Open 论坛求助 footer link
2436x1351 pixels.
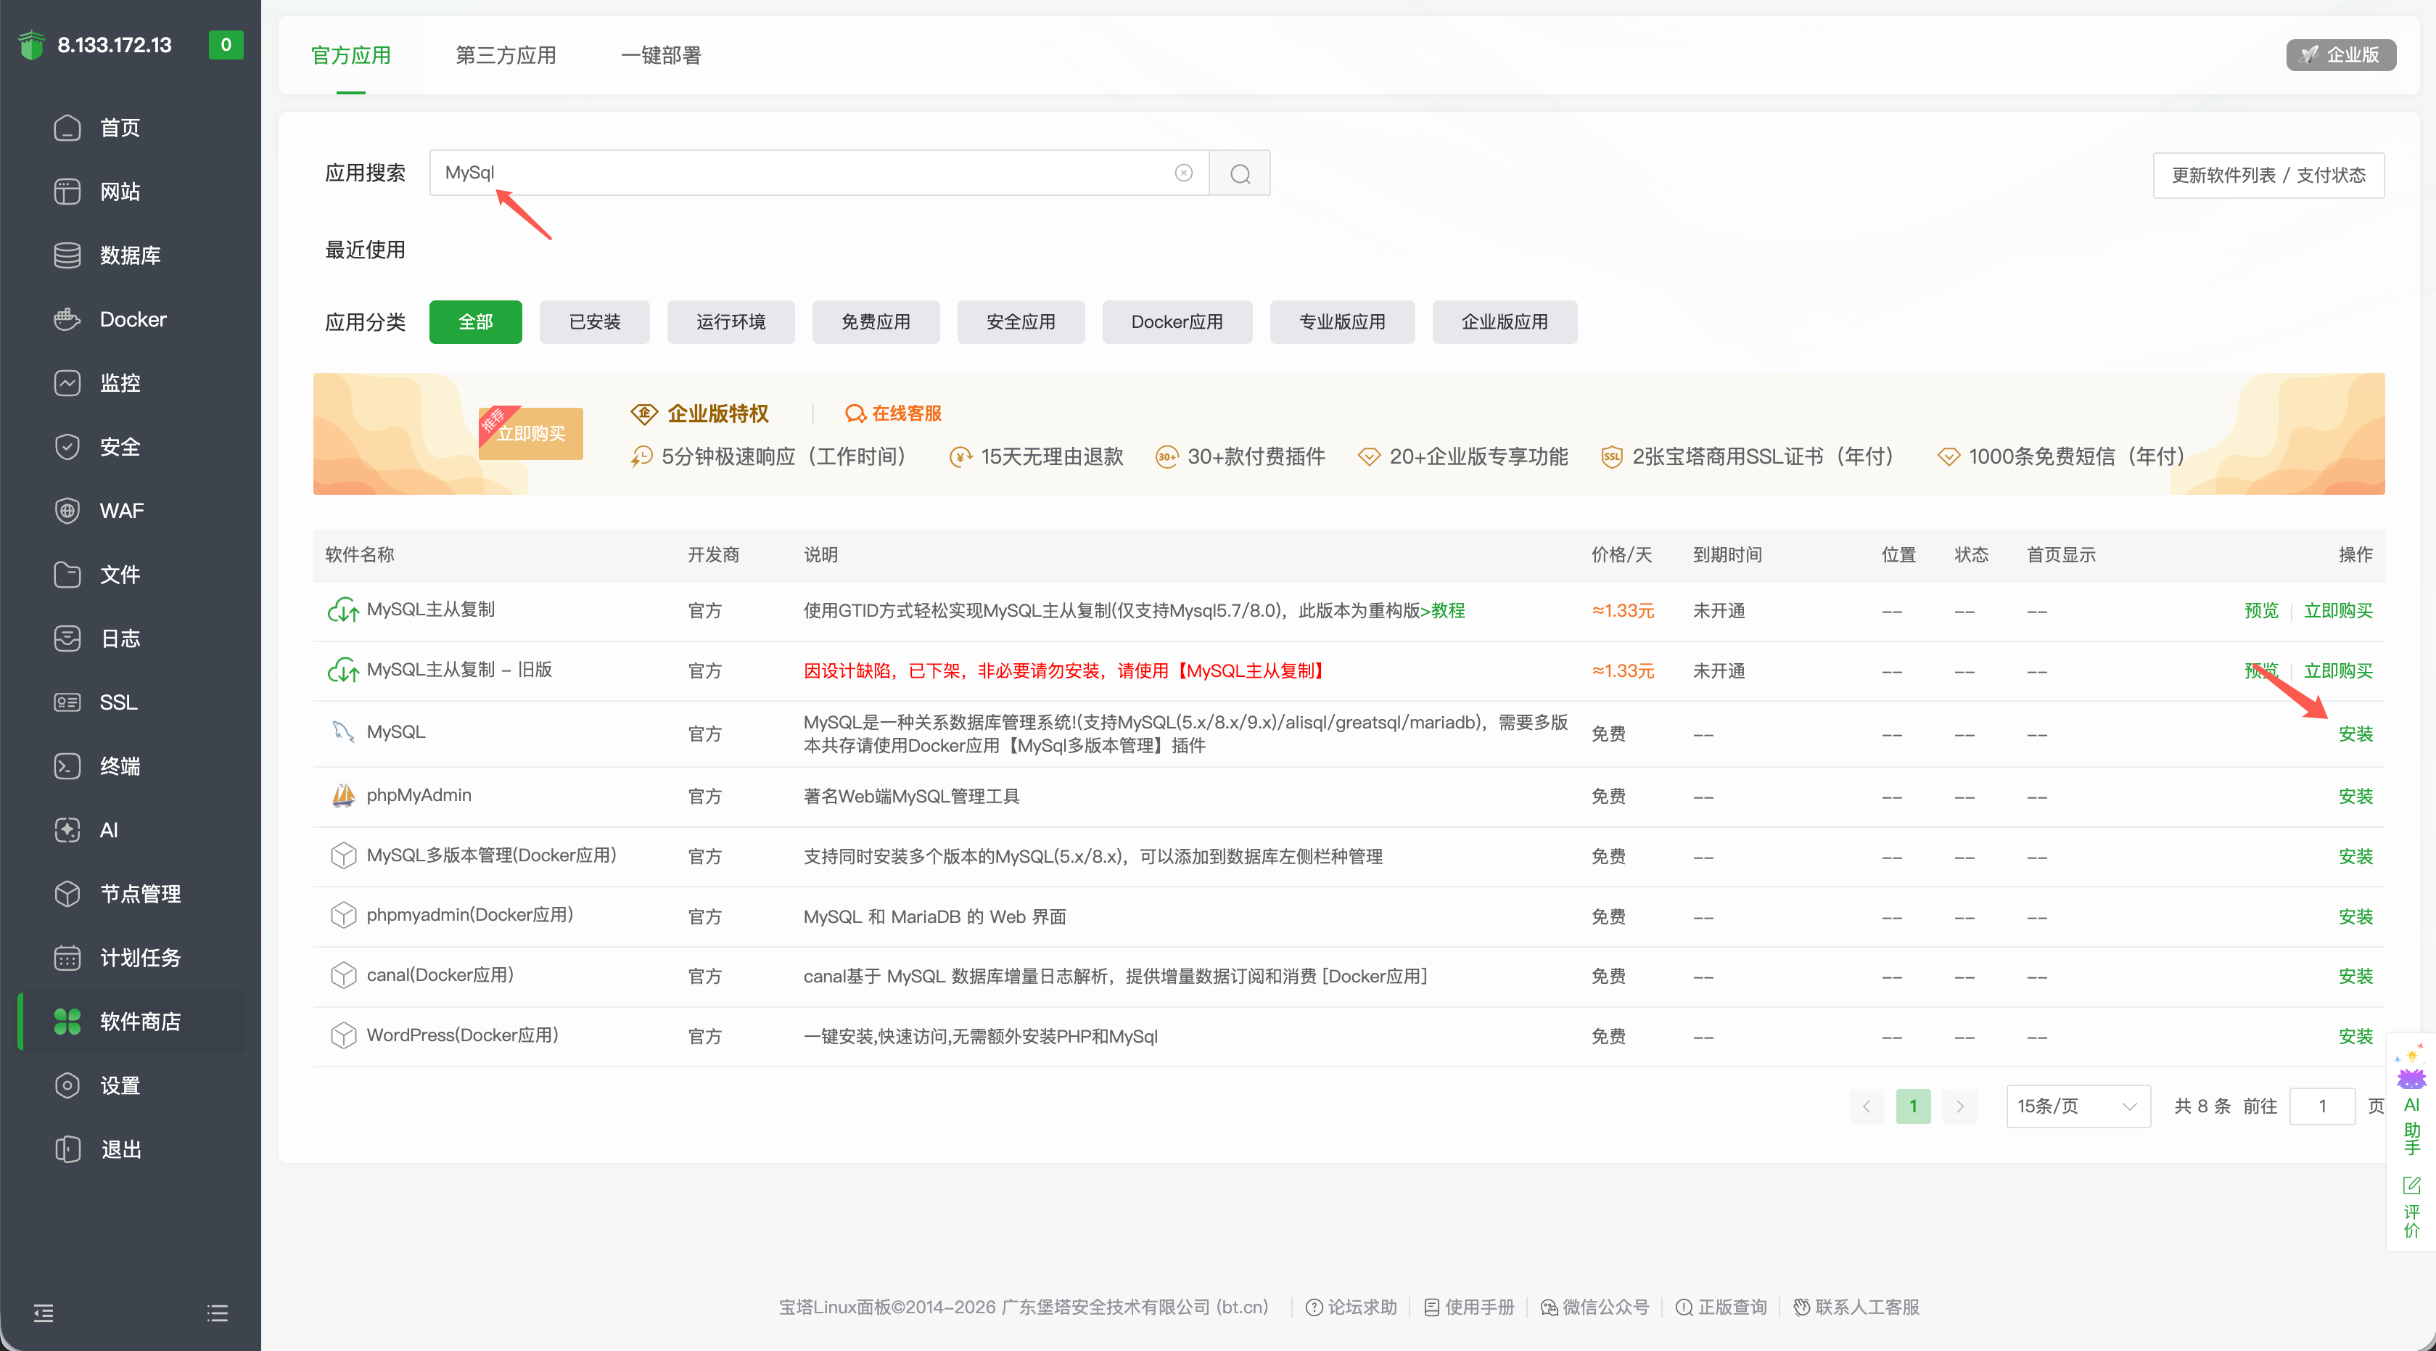click(1351, 1307)
